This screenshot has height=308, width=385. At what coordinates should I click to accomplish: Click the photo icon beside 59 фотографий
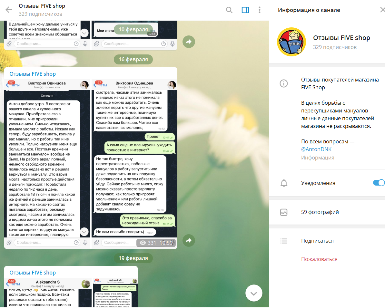point(284,212)
